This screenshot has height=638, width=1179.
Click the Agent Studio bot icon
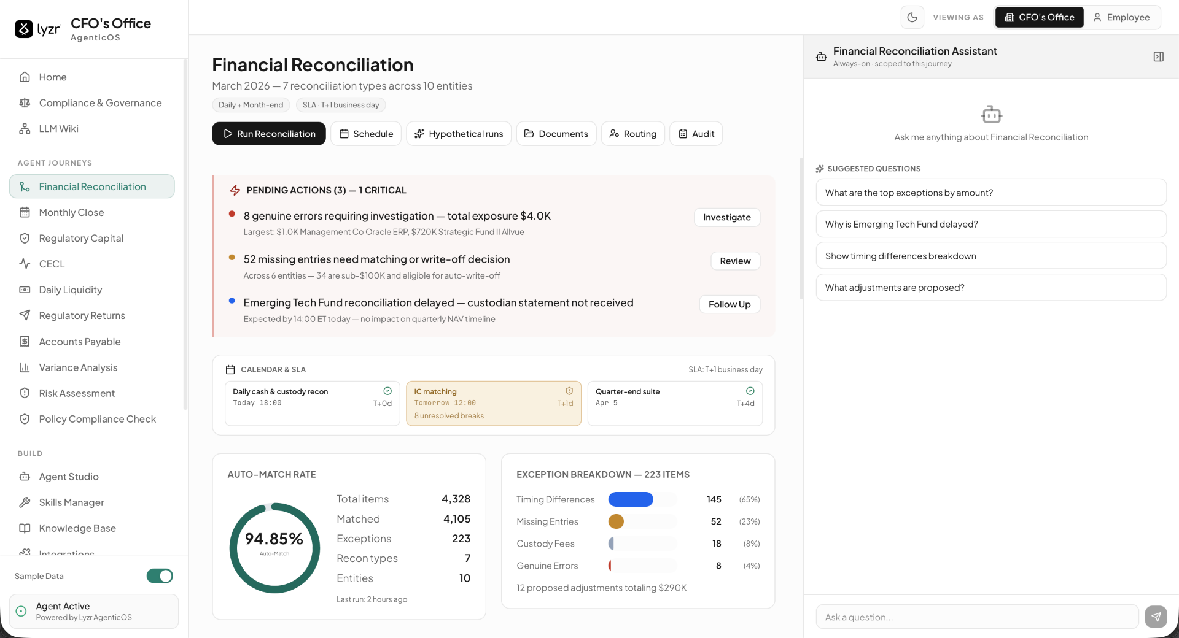coord(25,477)
